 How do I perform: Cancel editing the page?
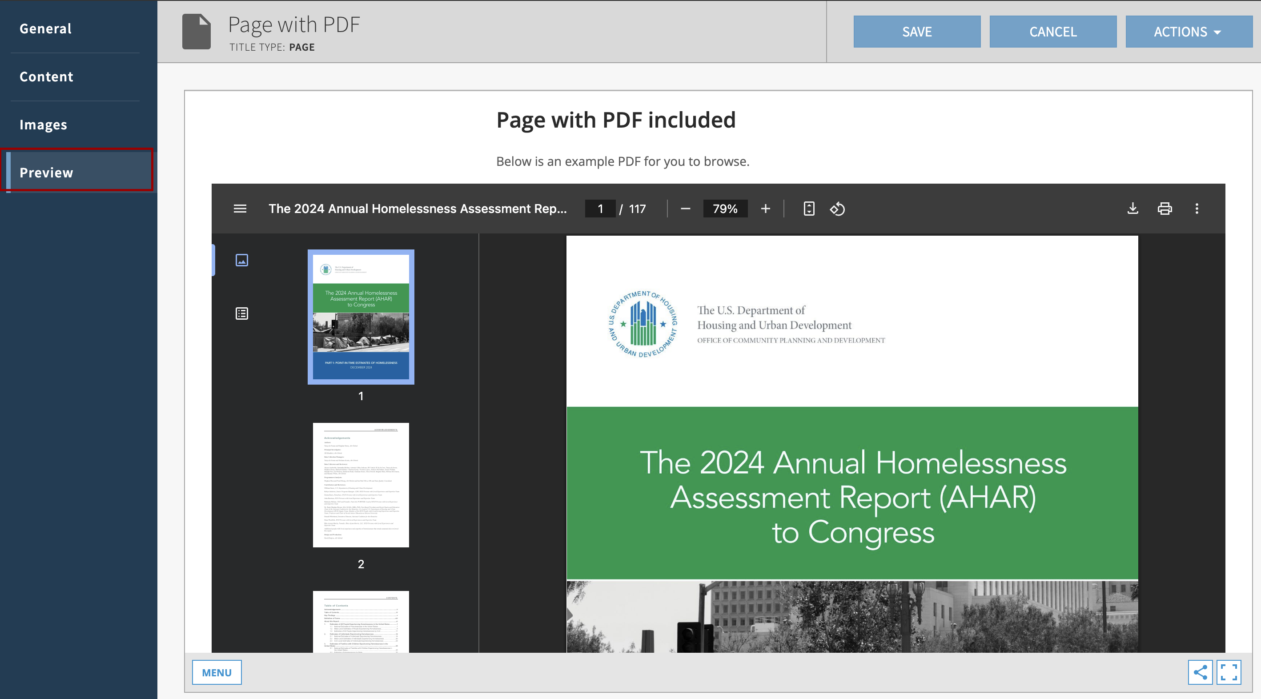click(x=1053, y=31)
